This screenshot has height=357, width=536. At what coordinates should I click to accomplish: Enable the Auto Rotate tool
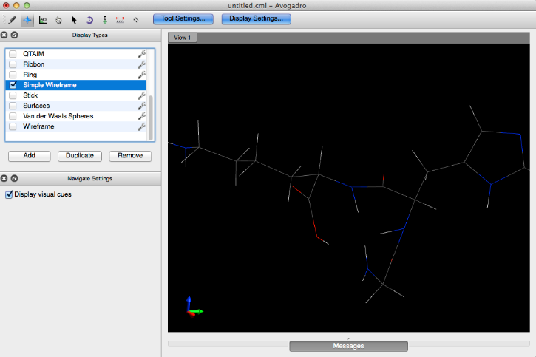click(x=89, y=19)
